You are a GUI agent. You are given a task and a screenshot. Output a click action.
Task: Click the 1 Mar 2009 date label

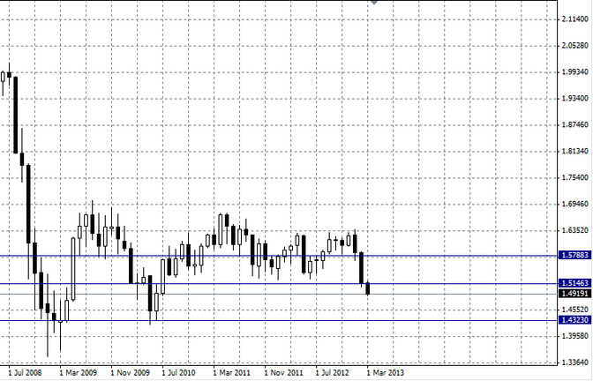pyautogui.click(x=78, y=373)
